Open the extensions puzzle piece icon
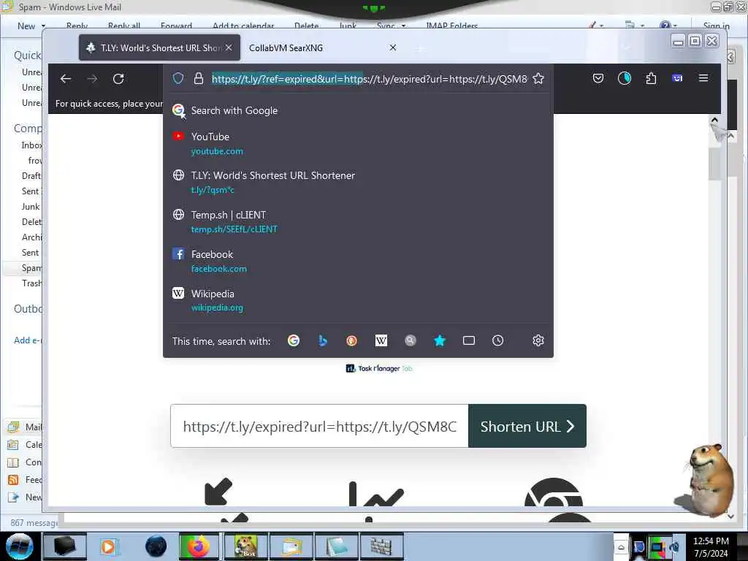This screenshot has width=748, height=561. tap(651, 78)
